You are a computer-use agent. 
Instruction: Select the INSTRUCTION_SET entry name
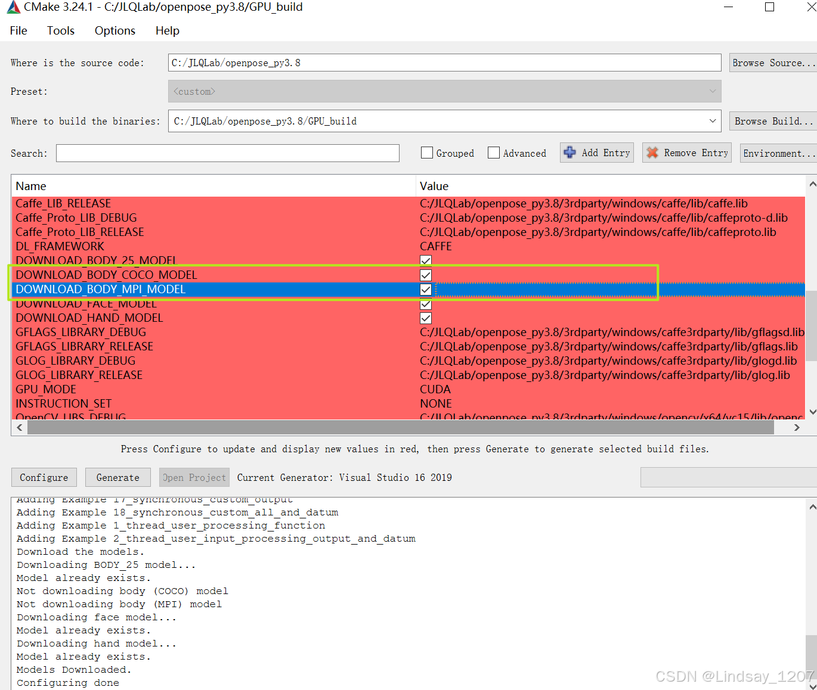tap(64, 403)
